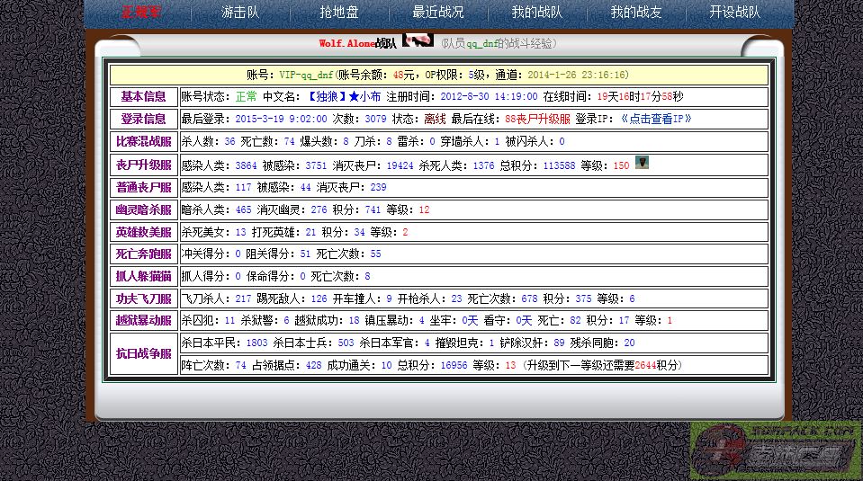Screen dimensions: 863x481
Task: Open the 抢地盘 tab
Action: click(339, 12)
